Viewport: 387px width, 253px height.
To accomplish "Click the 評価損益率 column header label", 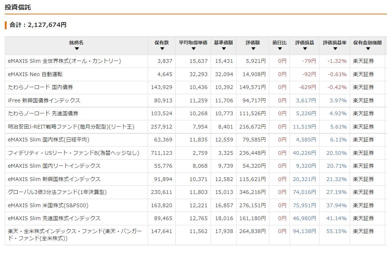I will click(335, 43).
